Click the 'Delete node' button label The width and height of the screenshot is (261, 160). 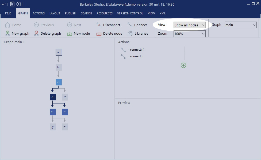113,33
